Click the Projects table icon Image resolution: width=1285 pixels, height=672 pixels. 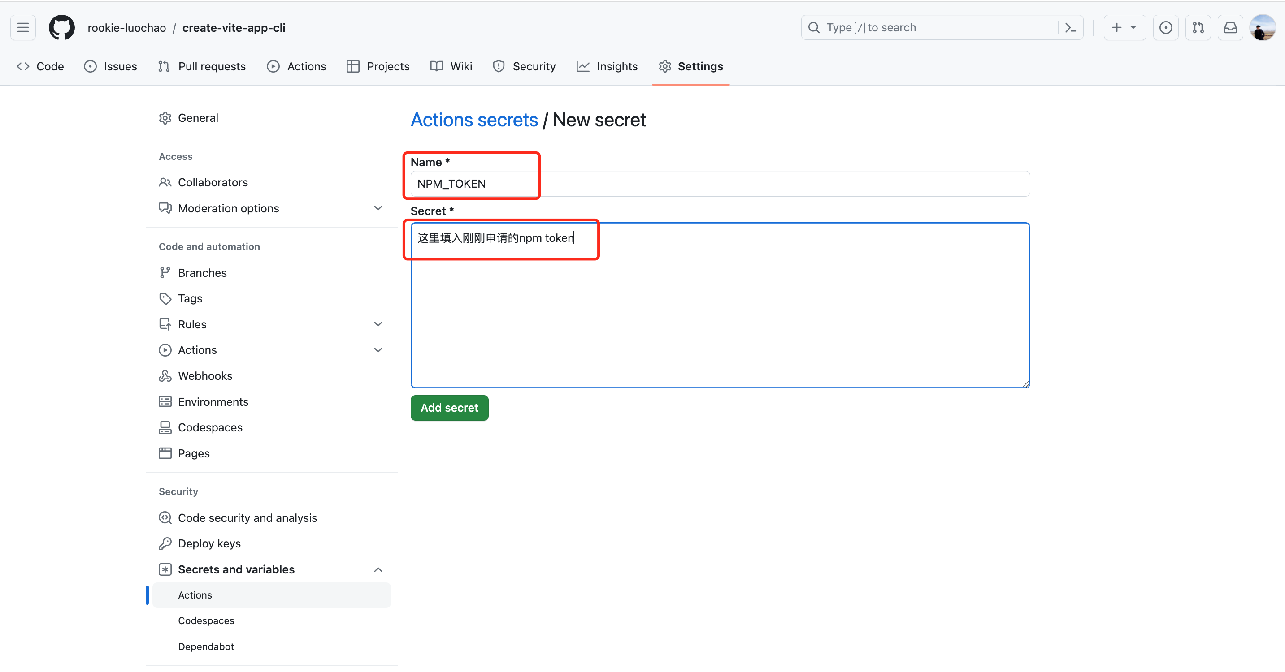(x=353, y=66)
